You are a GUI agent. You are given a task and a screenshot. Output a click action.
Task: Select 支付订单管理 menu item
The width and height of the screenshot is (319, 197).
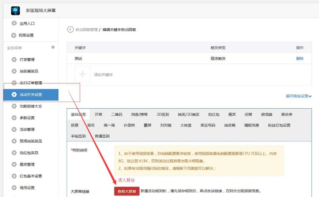[31, 83]
